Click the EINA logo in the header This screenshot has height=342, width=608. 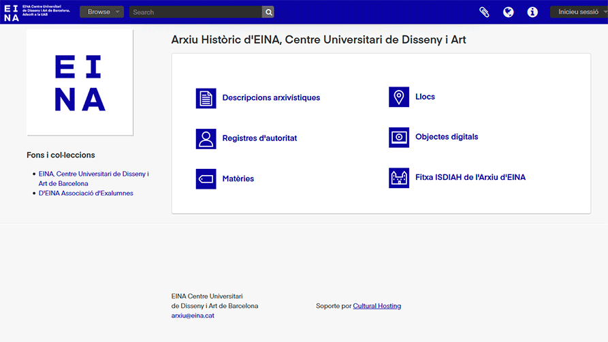(x=37, y=12)
